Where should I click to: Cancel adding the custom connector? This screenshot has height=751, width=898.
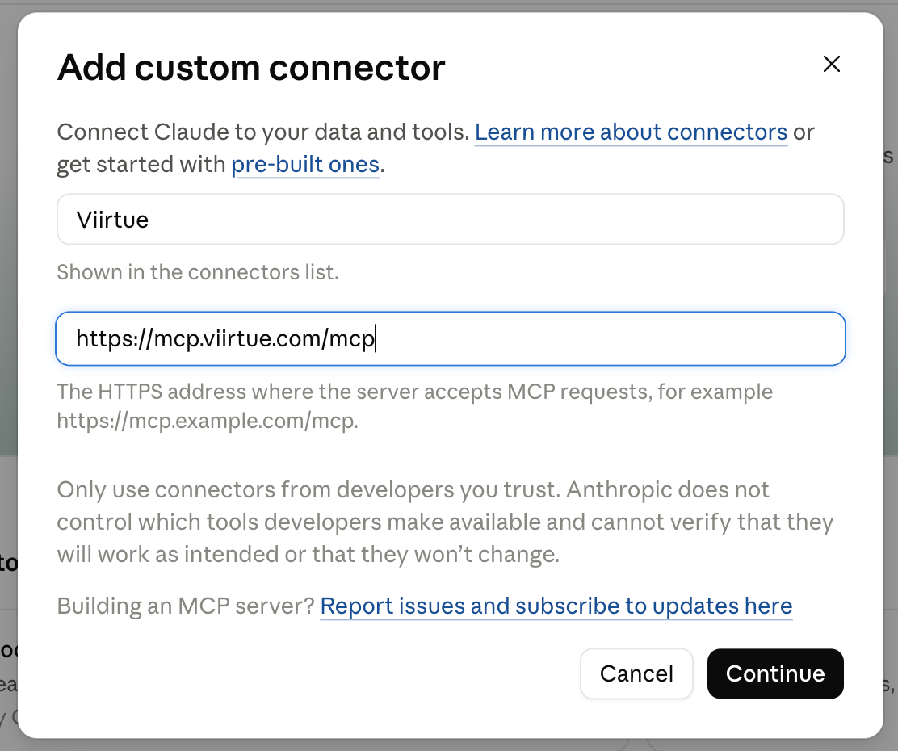[636, 673]
